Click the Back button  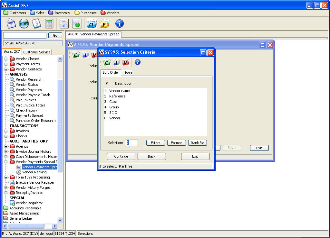pos(151,156)
